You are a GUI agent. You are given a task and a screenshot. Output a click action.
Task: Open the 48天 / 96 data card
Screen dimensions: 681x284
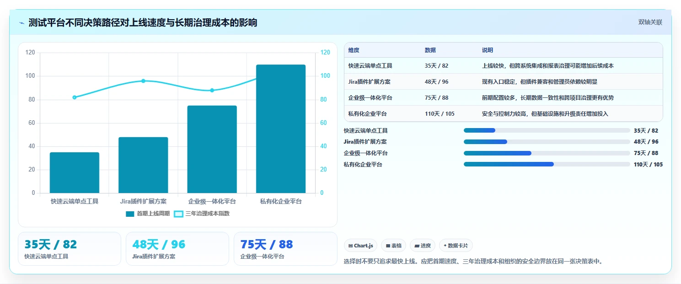177,249
